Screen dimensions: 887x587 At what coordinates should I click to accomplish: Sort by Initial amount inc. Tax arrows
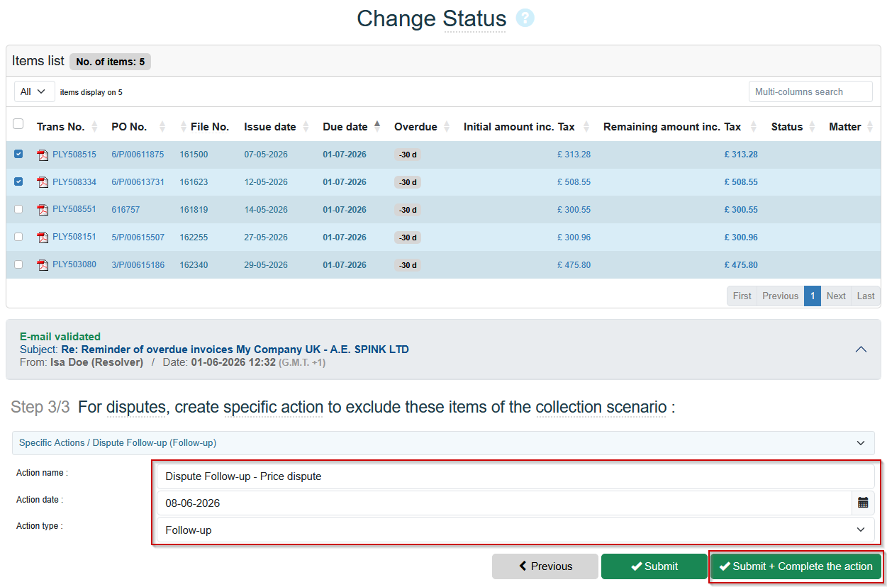pyautogui.click(x=586, y=127)
